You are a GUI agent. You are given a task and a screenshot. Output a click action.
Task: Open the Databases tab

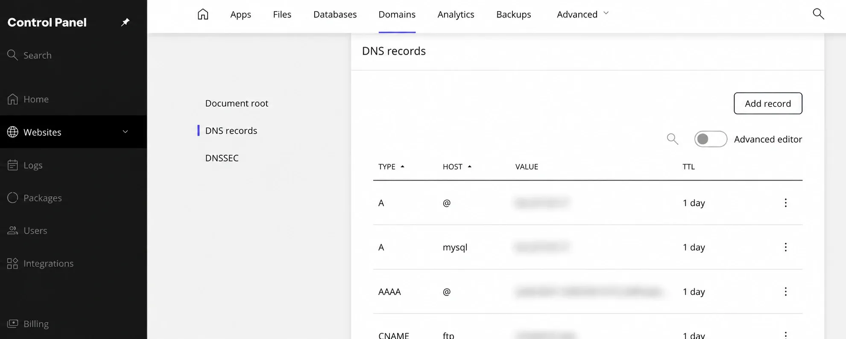pos(335,14)
